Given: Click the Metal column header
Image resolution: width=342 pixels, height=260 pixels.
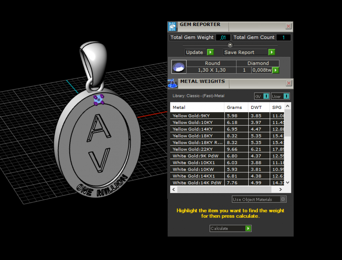Looking at the screenshot, I should point(197,107).
